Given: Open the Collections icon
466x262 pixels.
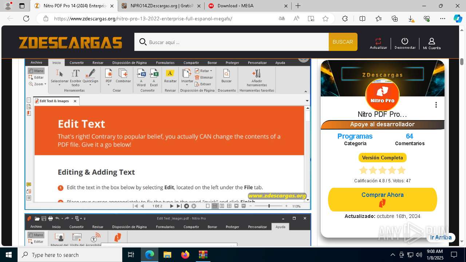Looking at the screenshot, I should point(395,19).
